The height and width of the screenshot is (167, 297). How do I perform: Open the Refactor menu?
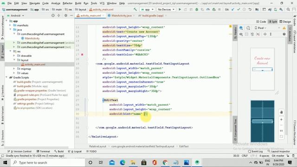click(x=67, y=3)
